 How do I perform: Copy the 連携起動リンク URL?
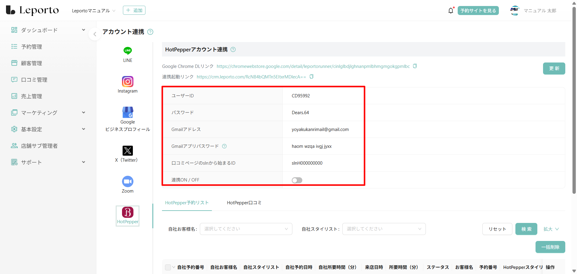pyautogui.click(x=311, y=77)
